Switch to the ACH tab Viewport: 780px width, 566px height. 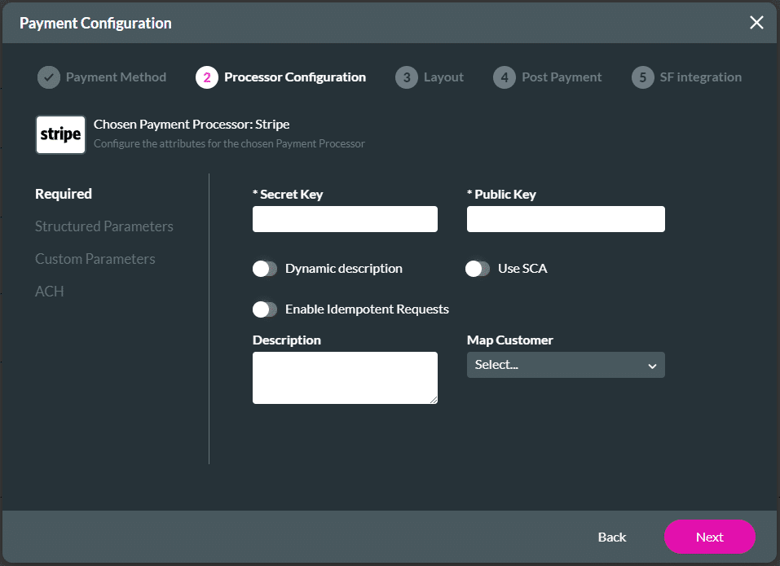click(x=50, y=291)
